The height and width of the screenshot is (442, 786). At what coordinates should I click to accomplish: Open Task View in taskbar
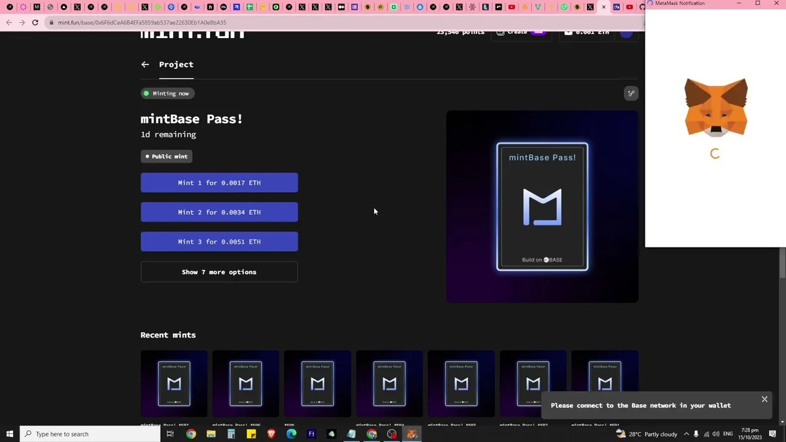tap(170, 434)
